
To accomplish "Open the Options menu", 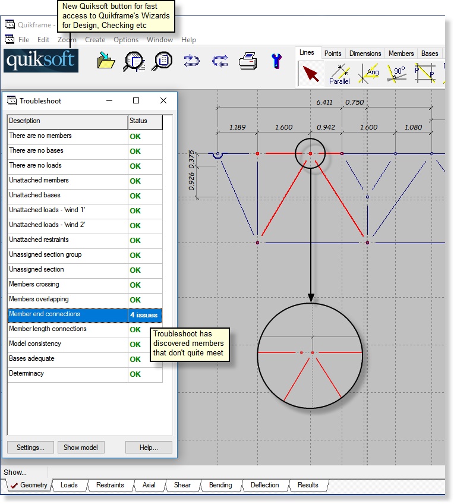I will point(126,40).
